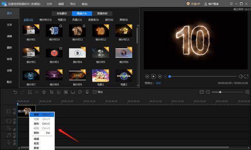The height and width of the screenshot is (150, 251).
Task: Click the zoom-out magnifier on the timeline
Action: point(208,92)
